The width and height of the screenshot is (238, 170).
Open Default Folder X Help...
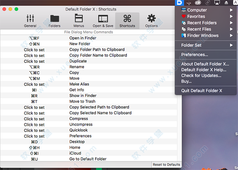[x=205, y=70]
